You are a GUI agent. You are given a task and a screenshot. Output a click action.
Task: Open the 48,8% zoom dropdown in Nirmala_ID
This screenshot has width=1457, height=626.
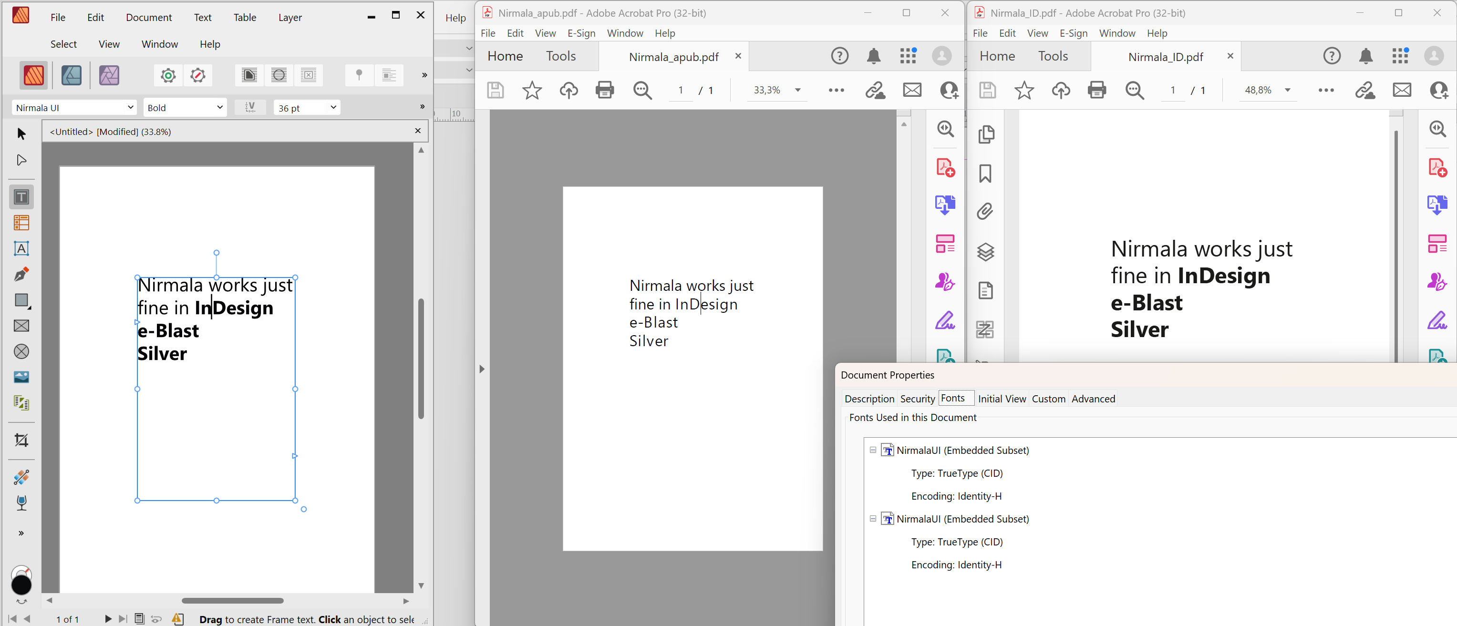coord(1287,90)
